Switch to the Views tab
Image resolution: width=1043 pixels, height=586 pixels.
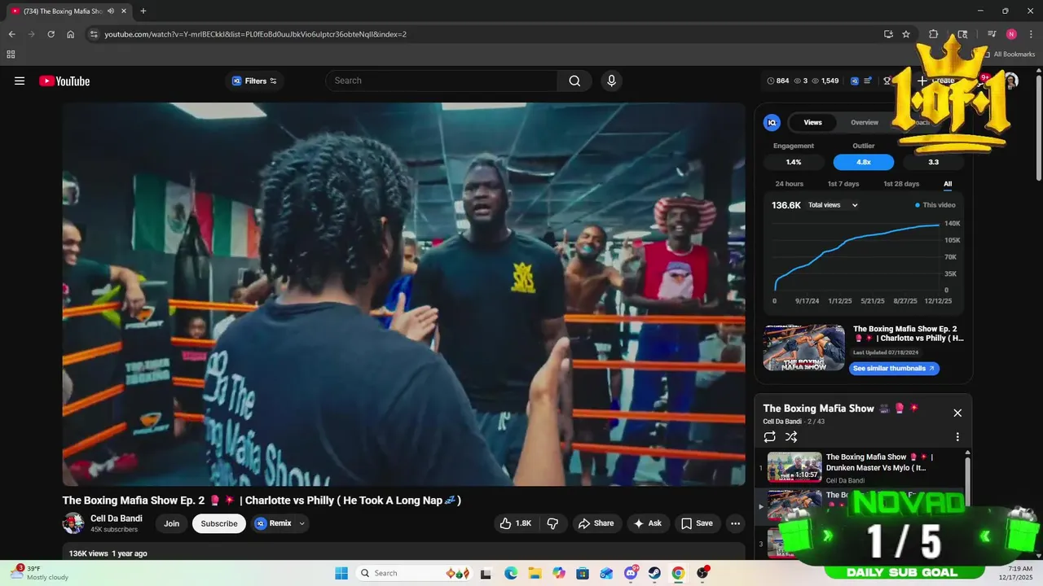coord(813,122)
